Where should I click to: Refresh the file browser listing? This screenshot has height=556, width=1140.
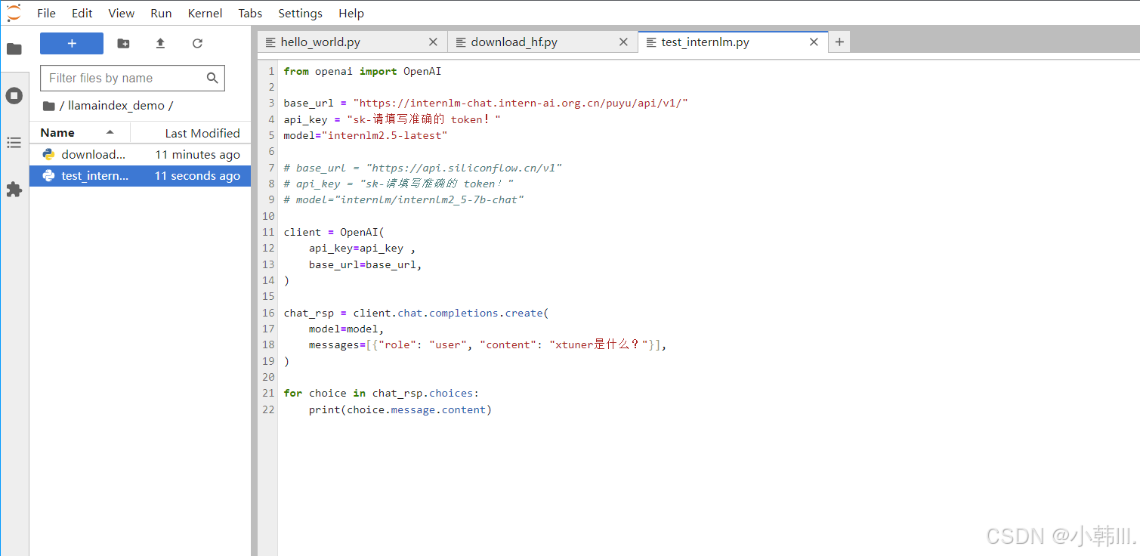click(196, 43)
